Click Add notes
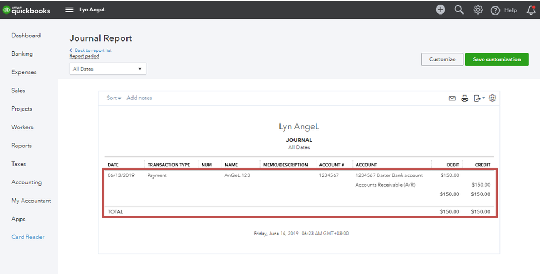The image size is (540, 274). point(139,98)
